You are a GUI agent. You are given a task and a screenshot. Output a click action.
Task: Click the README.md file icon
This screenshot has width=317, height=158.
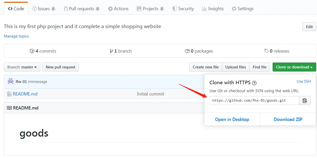tap(9, 94)
